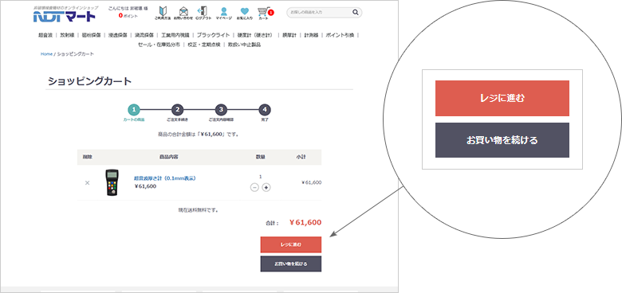
Task: Click the product search input field
Action: (x=319, y=12)
